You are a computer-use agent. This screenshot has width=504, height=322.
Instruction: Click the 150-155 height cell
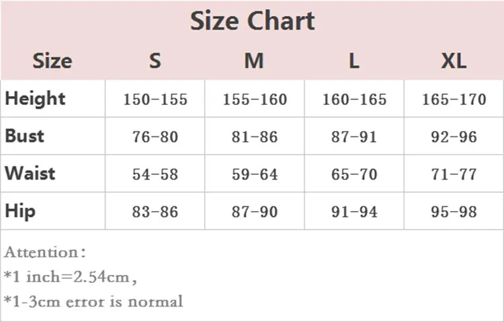[155, 99]
